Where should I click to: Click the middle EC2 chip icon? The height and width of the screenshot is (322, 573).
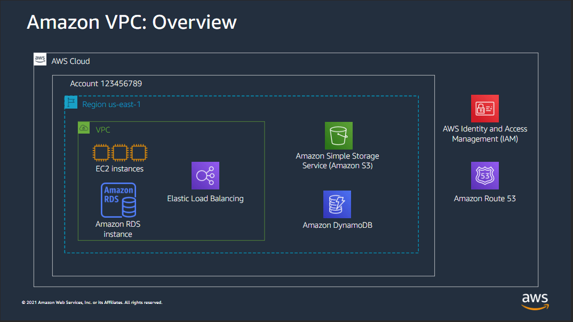pos(118,153)
